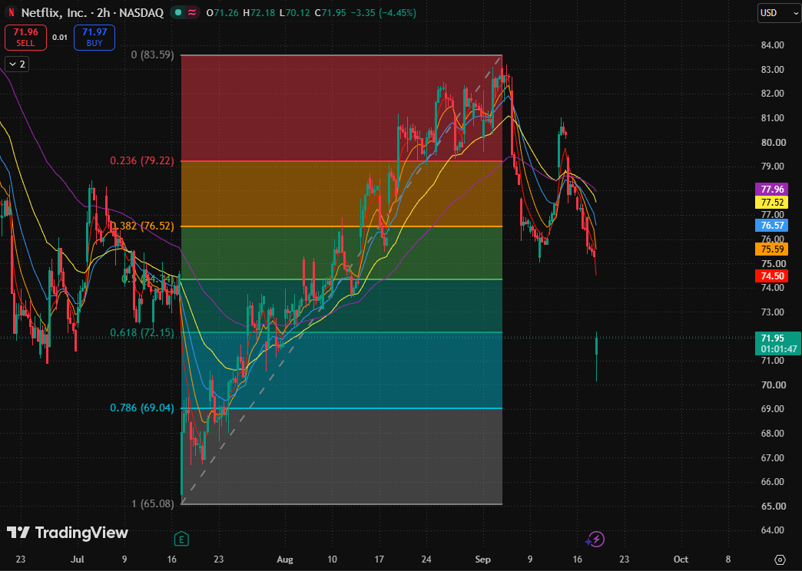The width and height of the screenshot is (802, 571).
Task: Open the USD currency dropdown
Action: point(778,13)
